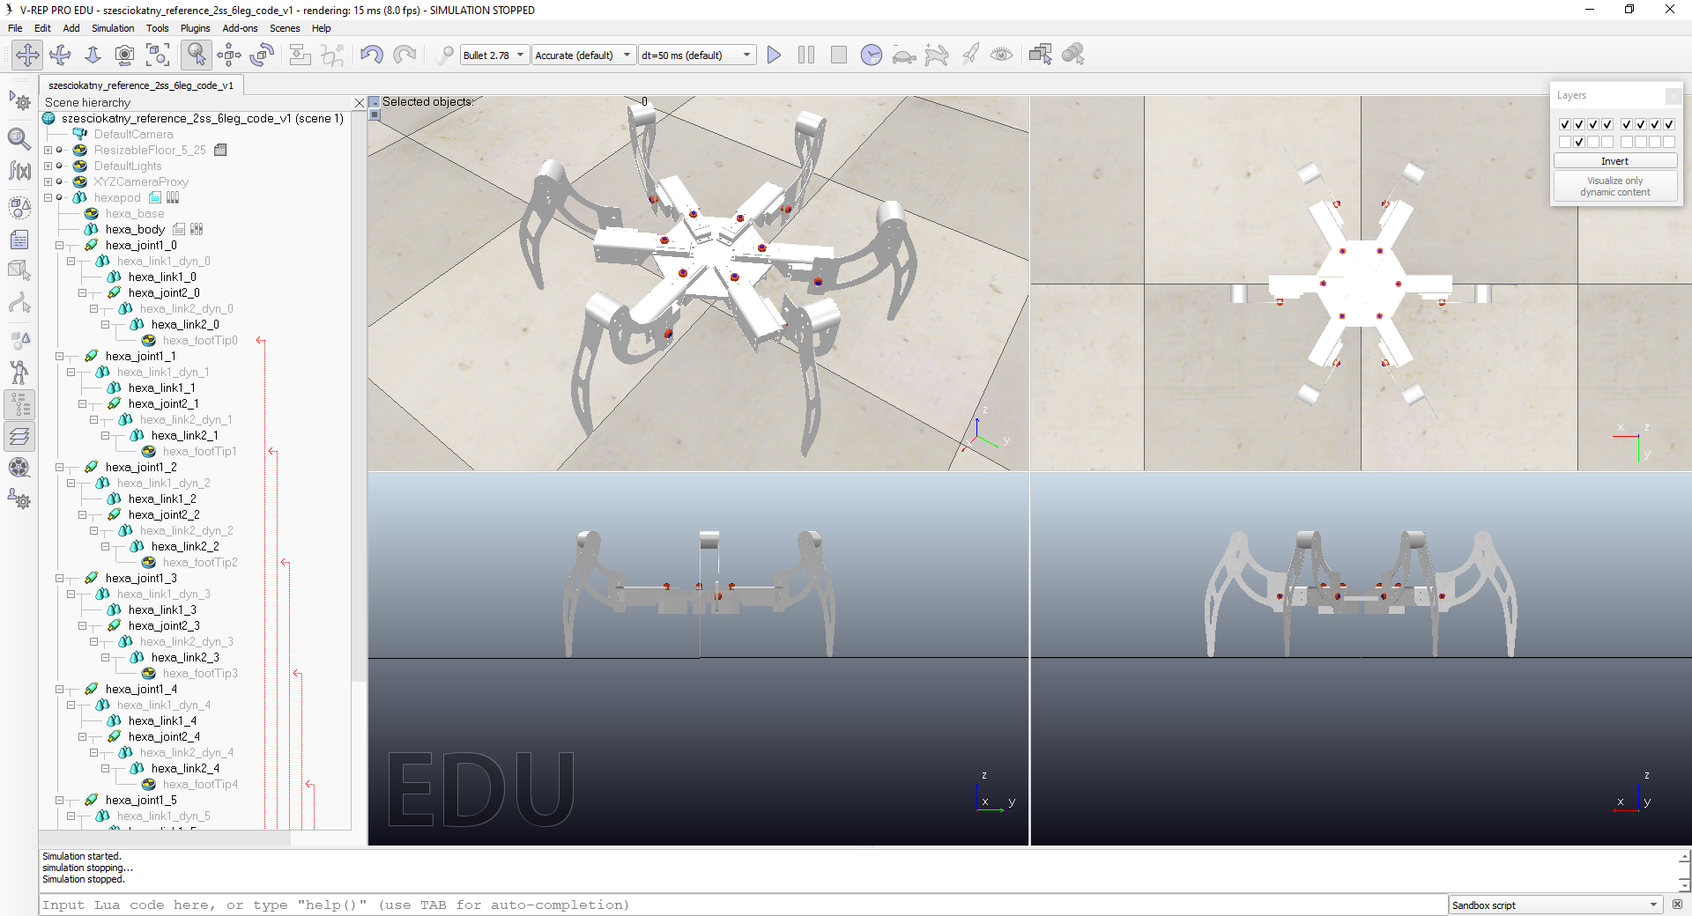Uncheck the first layer checkbox in top row
The image size is (1692, 916).
[x=1565, y=124]
